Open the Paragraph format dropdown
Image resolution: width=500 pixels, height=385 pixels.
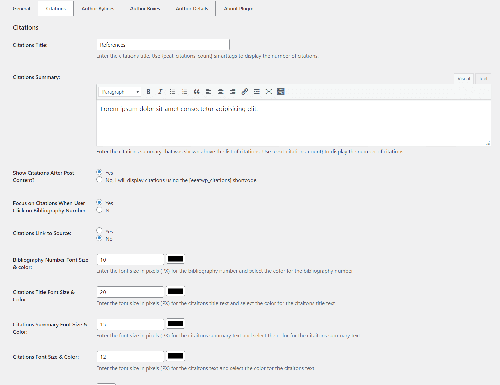pos(120,92)
